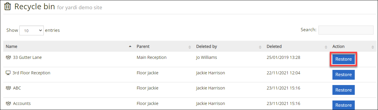Open the Show entries count dropdown
Viewport: 378px width, 110px height.
[32, 30]
